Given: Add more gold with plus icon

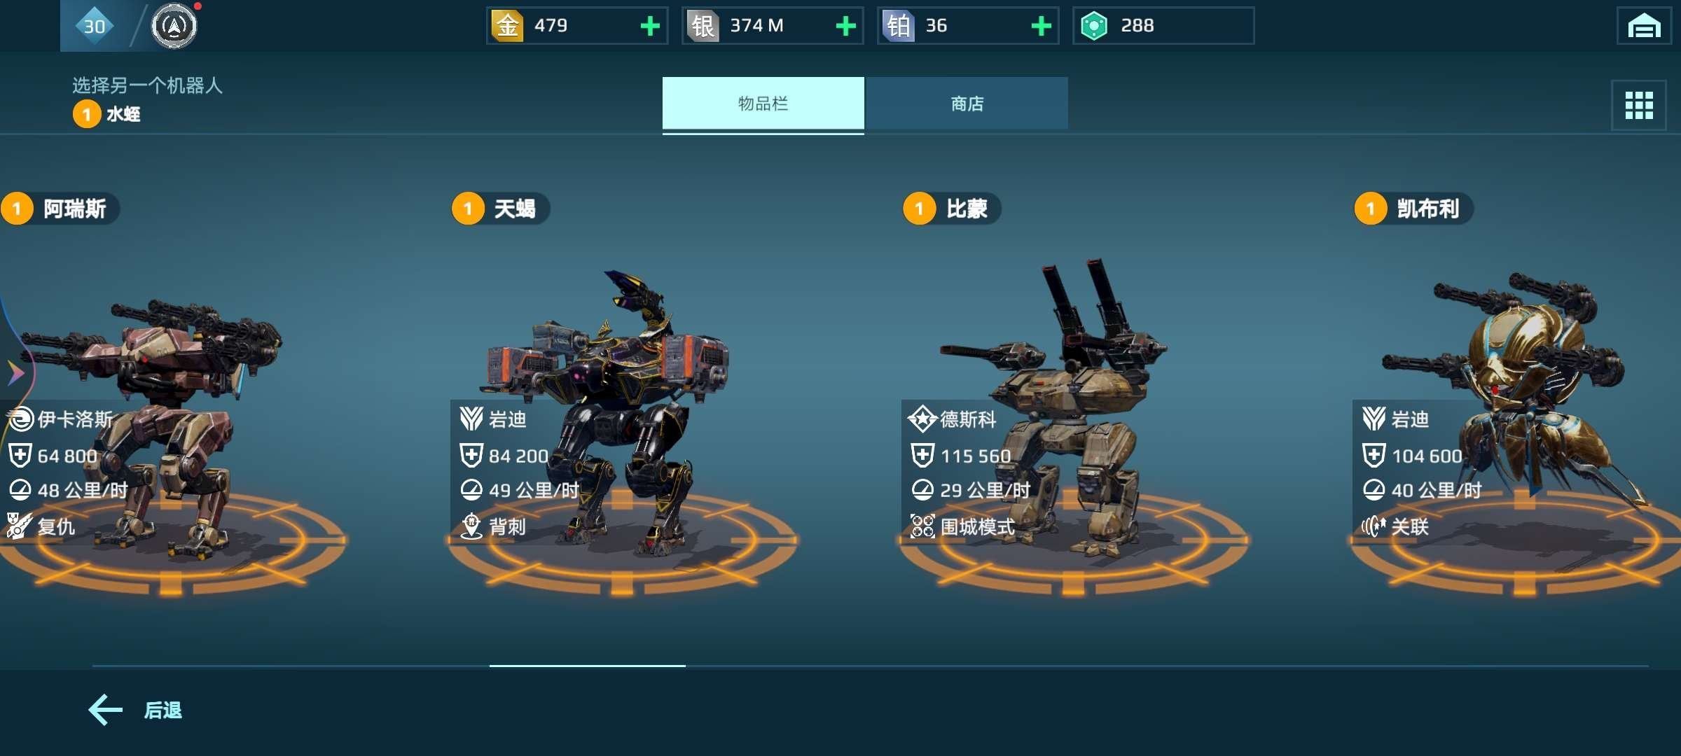Looking at the screenshot, I should [x=650, y=26].
